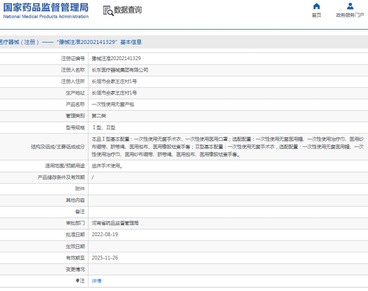Select the 河南省药品监督管理局 approval department
Image resolution: width=368 pixels, height=291 pixels.
115,223
